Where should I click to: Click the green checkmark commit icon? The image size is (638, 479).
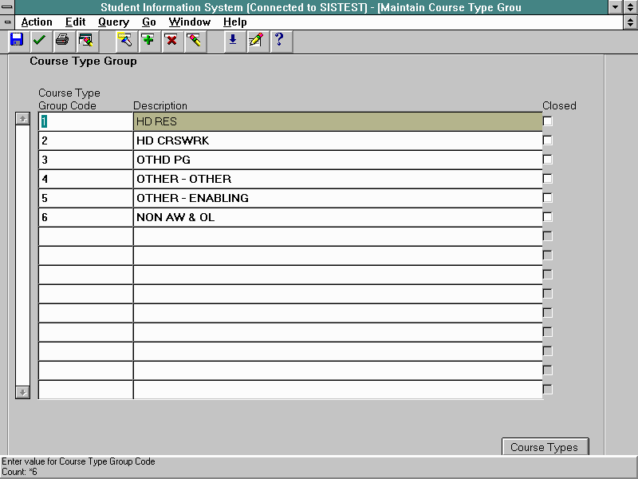39,40
